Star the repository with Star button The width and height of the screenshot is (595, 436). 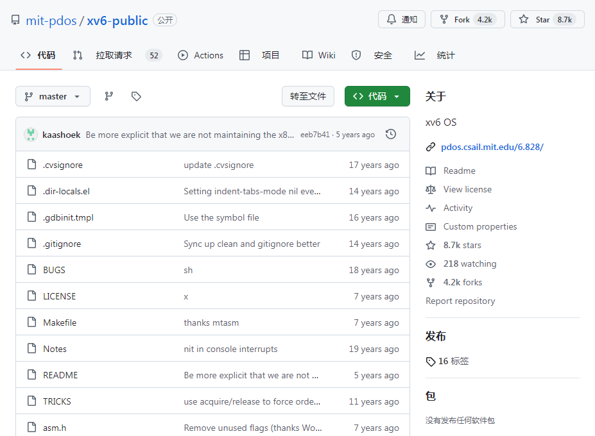click(x=548, y=19)
